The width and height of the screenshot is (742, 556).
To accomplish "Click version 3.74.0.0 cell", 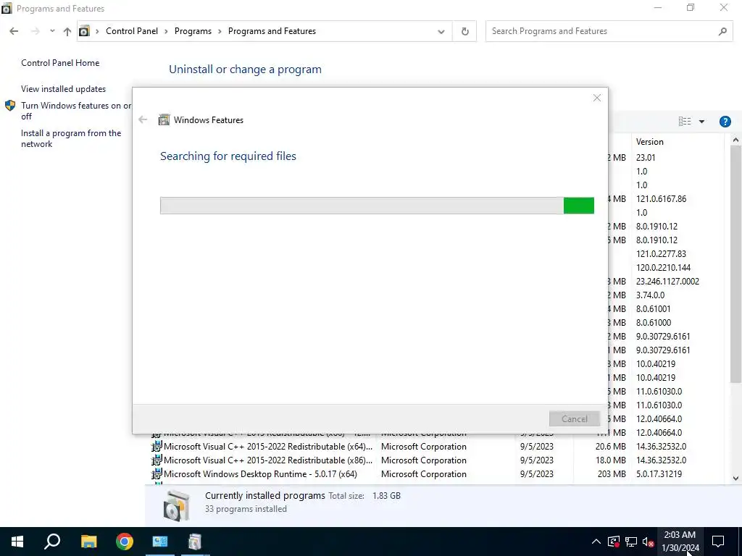I will click(x=650, y=295).
